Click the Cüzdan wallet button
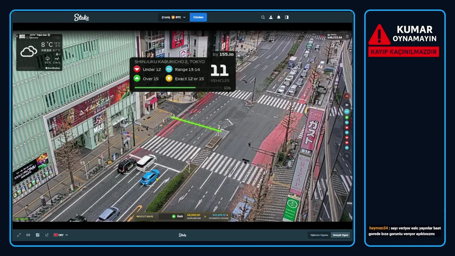The height and width of the screenshot is (256, 455). 198,17
